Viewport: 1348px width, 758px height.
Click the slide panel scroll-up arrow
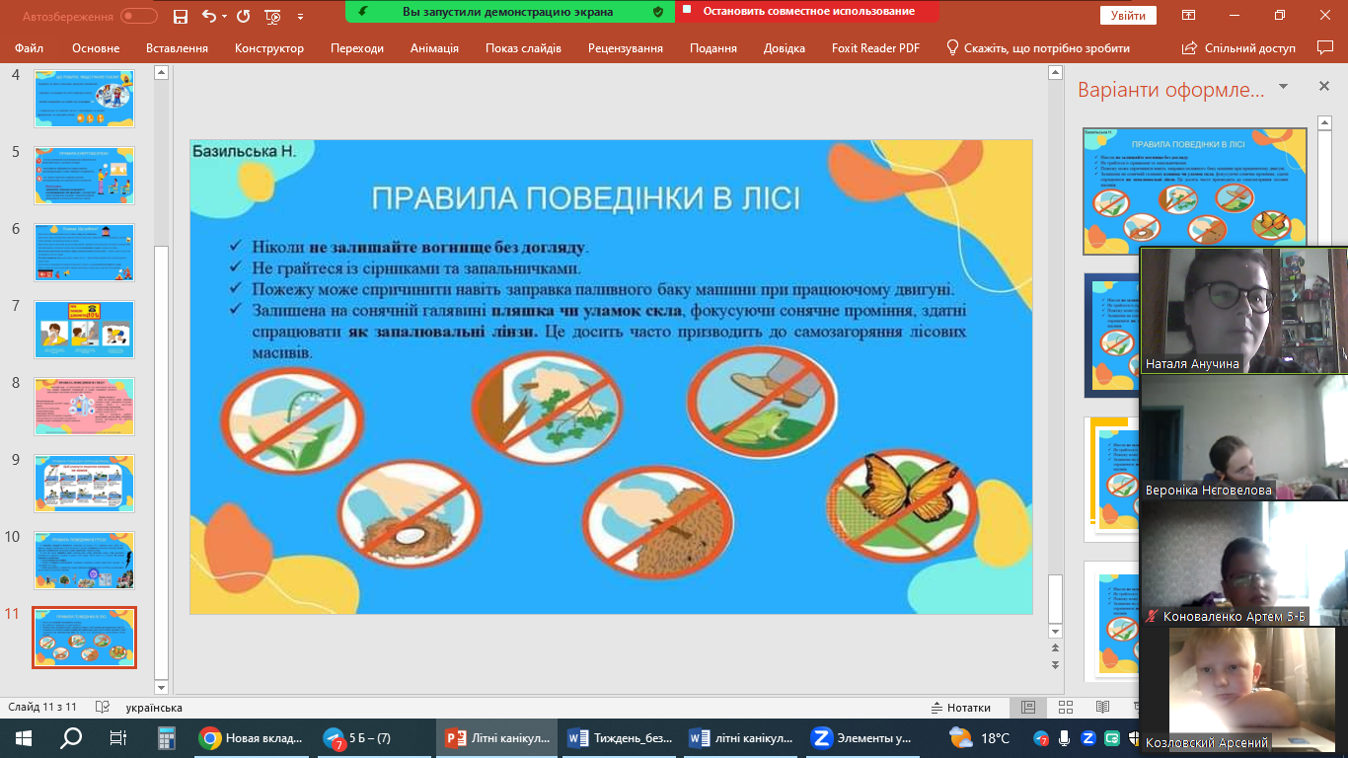(x=162, y=73)
